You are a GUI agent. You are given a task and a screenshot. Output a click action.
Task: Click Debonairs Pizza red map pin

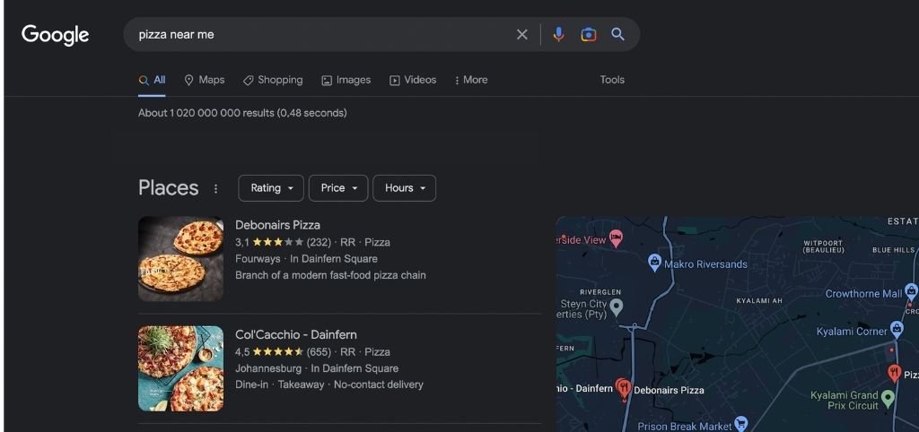pos(624,389)
